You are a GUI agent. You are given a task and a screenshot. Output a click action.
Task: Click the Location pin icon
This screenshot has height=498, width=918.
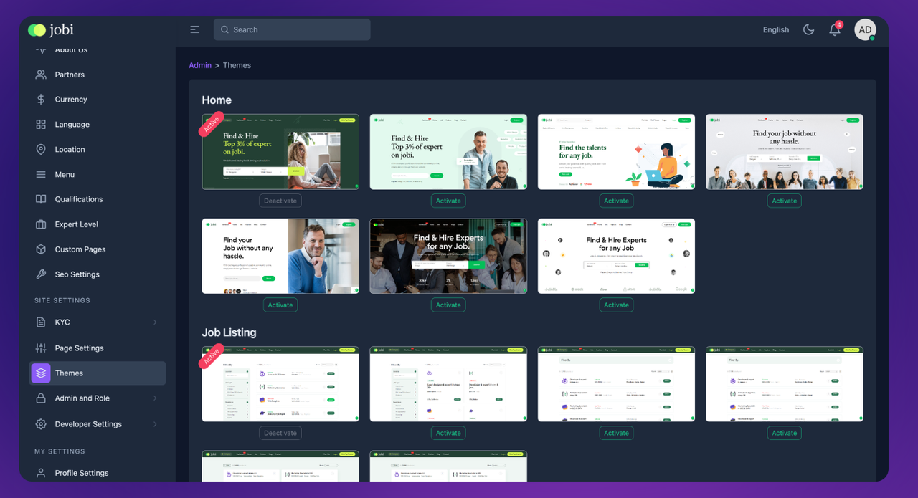[41, 149]
